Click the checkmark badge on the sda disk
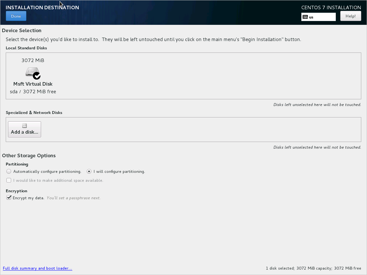 (x=37, y=76)
